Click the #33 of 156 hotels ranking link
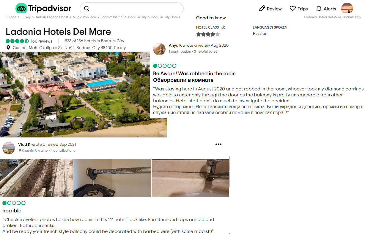The height and width of the screenshot is (238, 365). tap(94, 41)
